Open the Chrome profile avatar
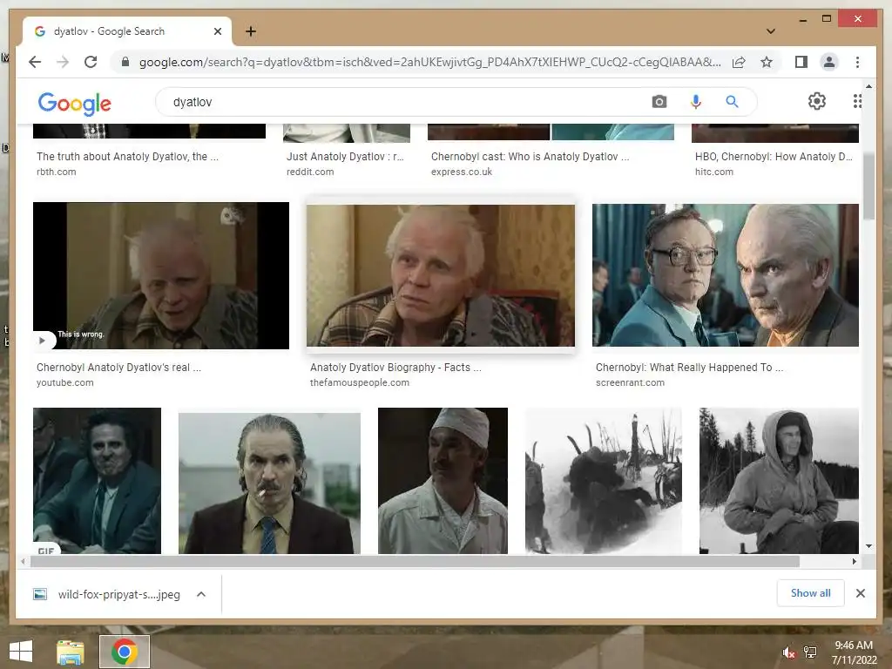This screenshot has height=669, width=892. click(x=829, y=62)
